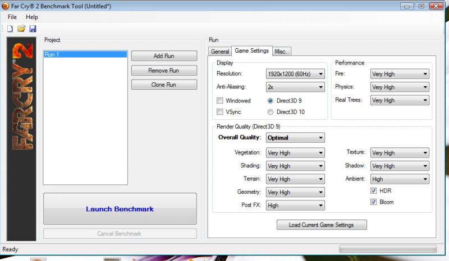Open the Terrain quality dropdown
The height and width of the screenshot is (261, 449).
[x=295, y=179]
